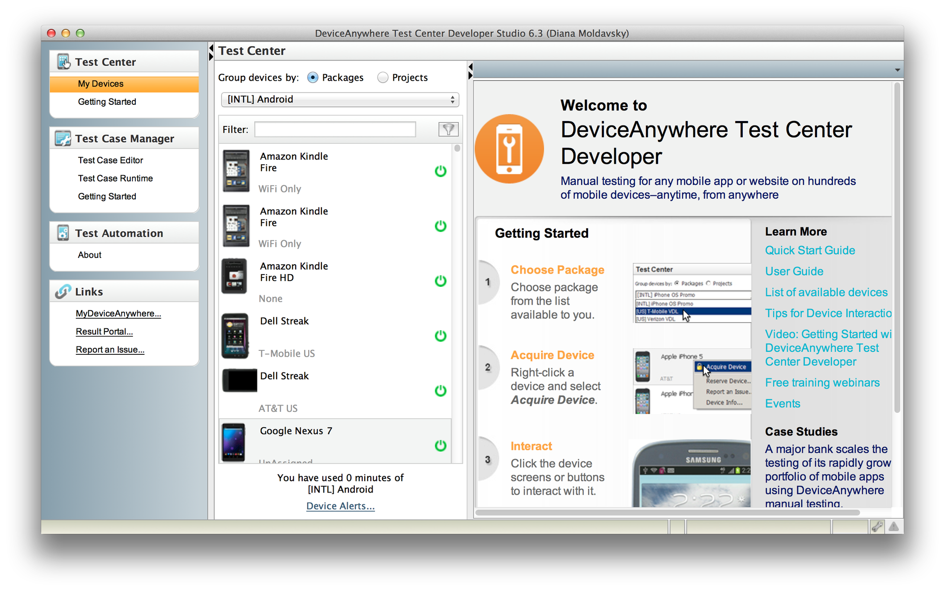
Task: Select Google Nexus 7 thumbnail
Action: click(x=233, y=442)
